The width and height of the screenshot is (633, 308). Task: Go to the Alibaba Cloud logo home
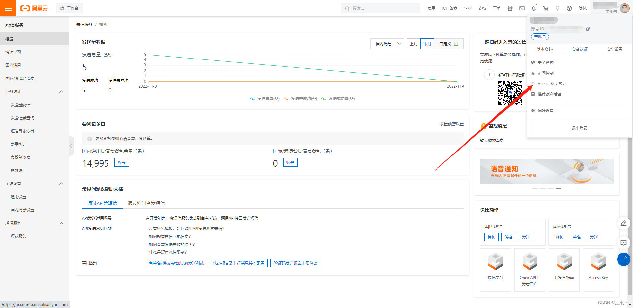(x=34, y=8)
